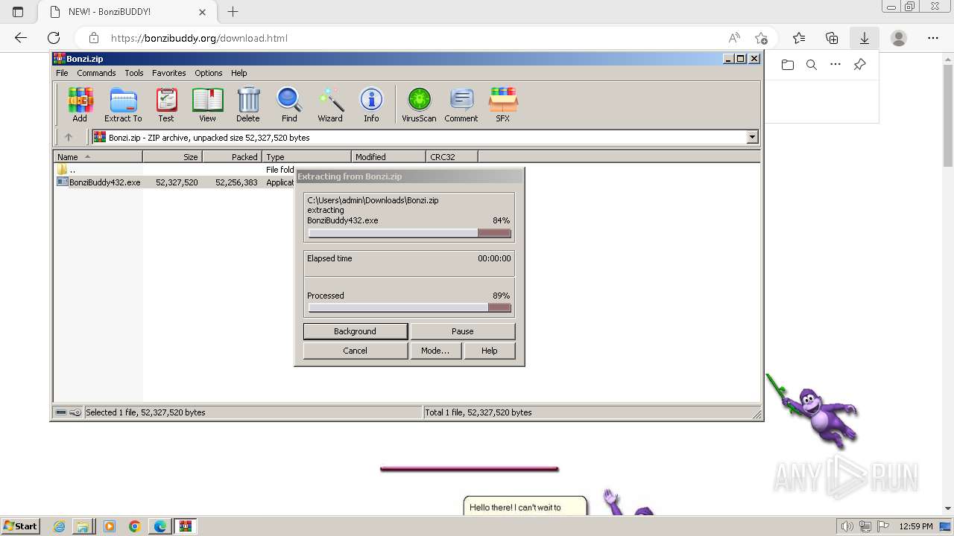Screen dimensions: 954x536
Task: Pause the extraction
Action: click(462, 331)
